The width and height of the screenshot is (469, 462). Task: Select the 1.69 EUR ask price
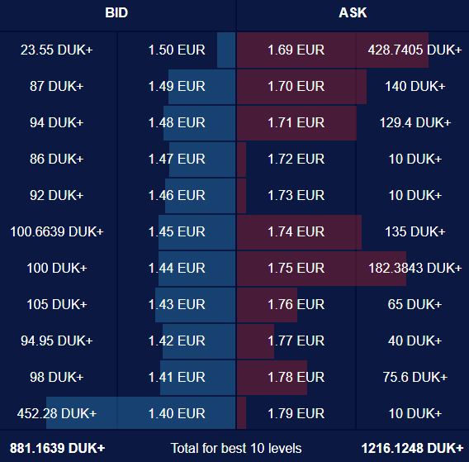[296, 50]
